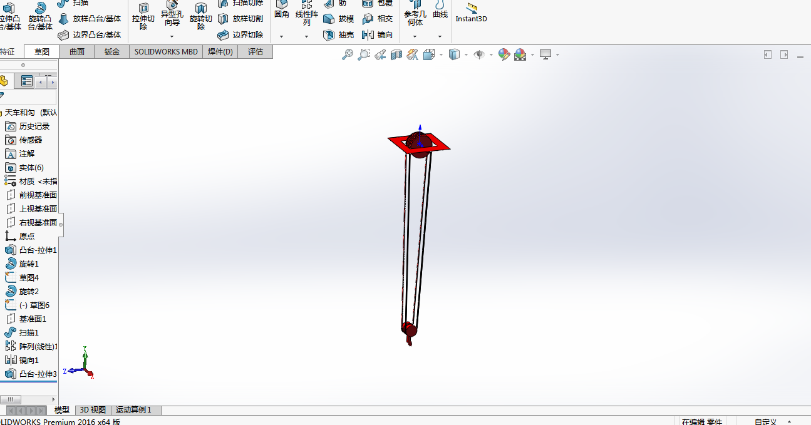Screen dimensions: 811x425
Task: Click the 放样凸台/基体 loft boss tool
Action: (90, 19)
